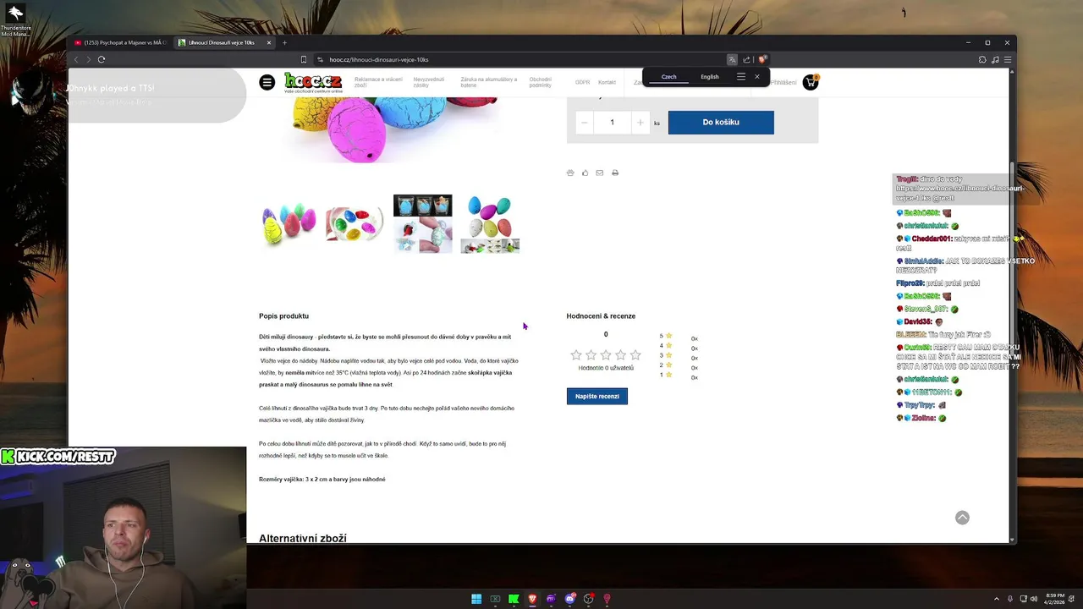Image resolution: width=1083 pixels, height=609 pixels.
Task: Click the taskbar clock showing 8:59 PM
Action: pos(1054,599)
